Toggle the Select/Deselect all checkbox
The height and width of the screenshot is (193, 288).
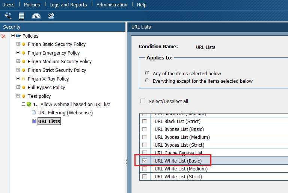pos(143,101)
